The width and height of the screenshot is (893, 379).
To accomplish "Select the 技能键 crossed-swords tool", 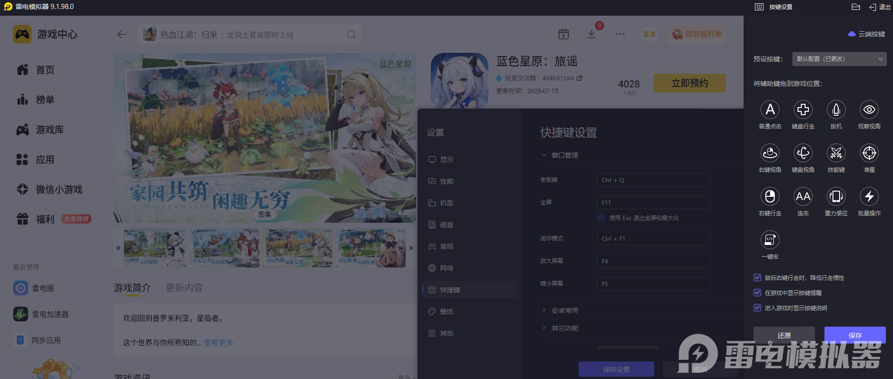I will click(x=836, y=153).
